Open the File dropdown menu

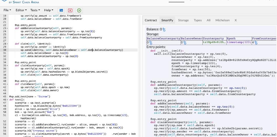(7, 10)
